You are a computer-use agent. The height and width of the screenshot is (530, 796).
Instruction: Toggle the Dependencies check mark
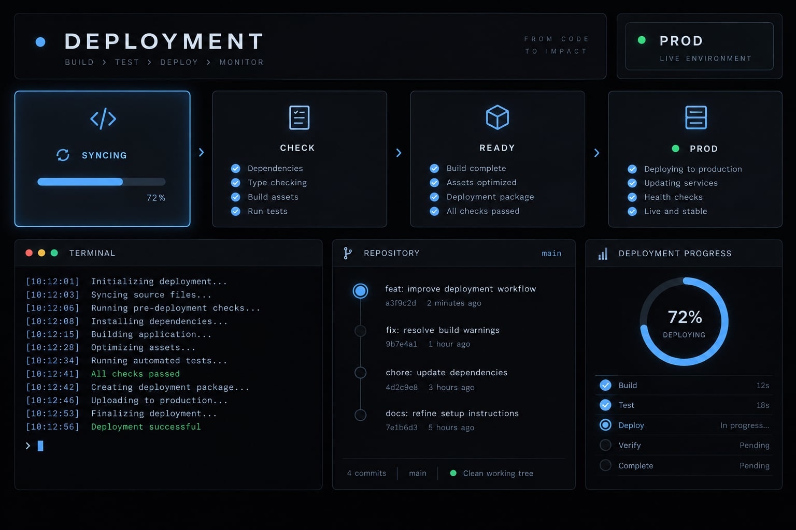click(x=235, y=168)
